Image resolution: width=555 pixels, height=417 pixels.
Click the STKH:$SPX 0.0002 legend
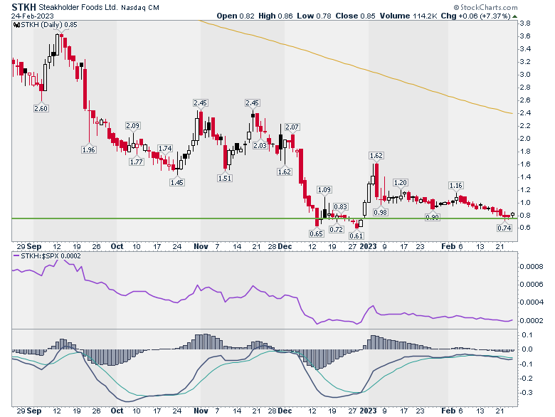47,256
